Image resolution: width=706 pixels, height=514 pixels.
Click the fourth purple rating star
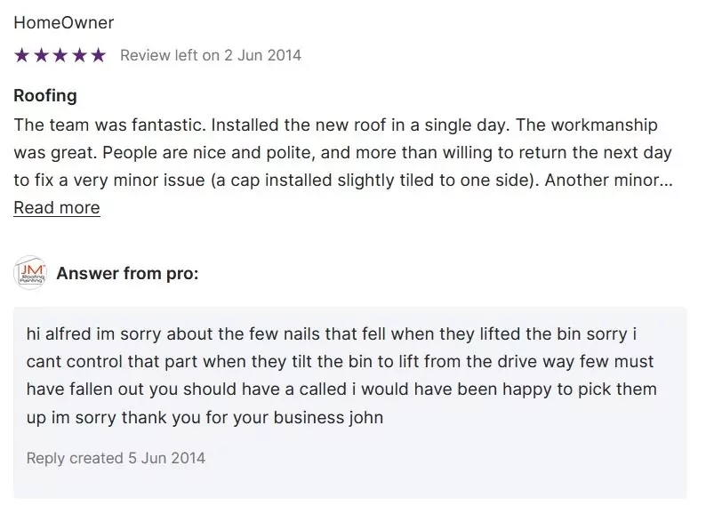click(79, 55)
